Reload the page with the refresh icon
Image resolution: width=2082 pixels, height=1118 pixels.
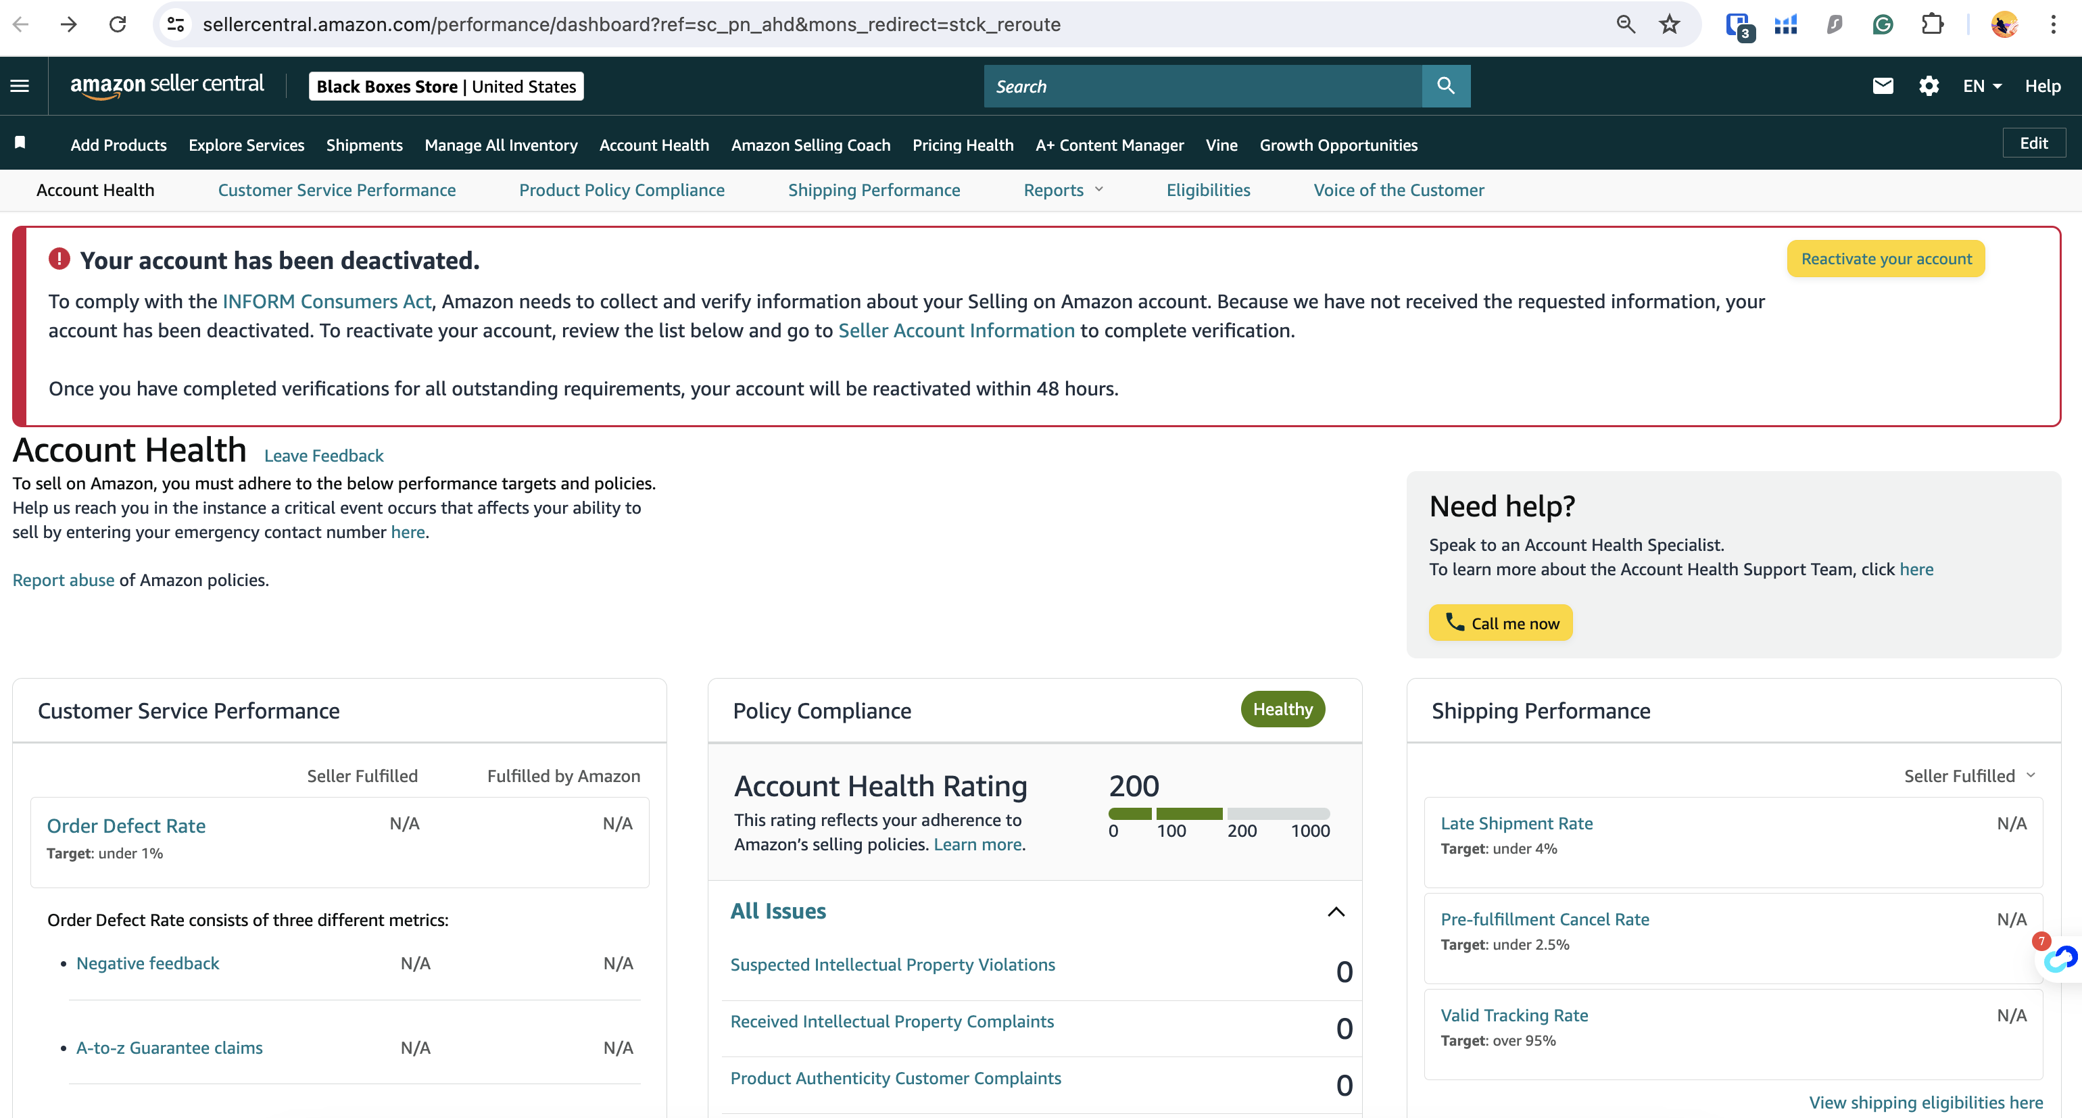pyautogui.click(x=118, y=24)
